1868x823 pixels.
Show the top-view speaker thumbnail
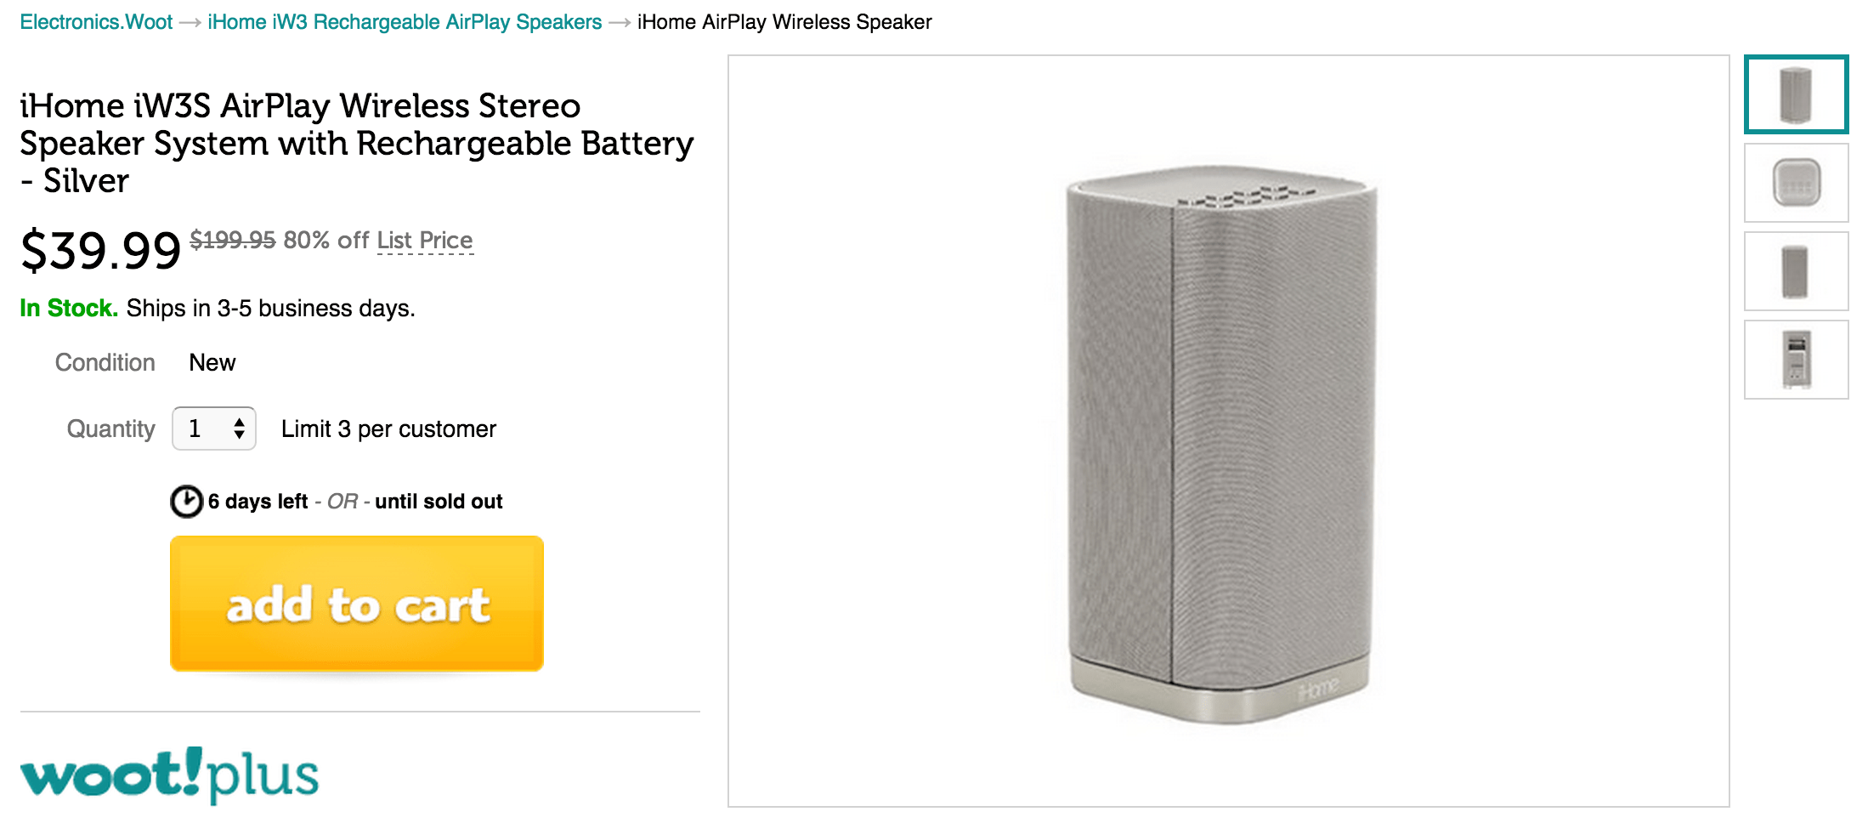coord(1796,183)
